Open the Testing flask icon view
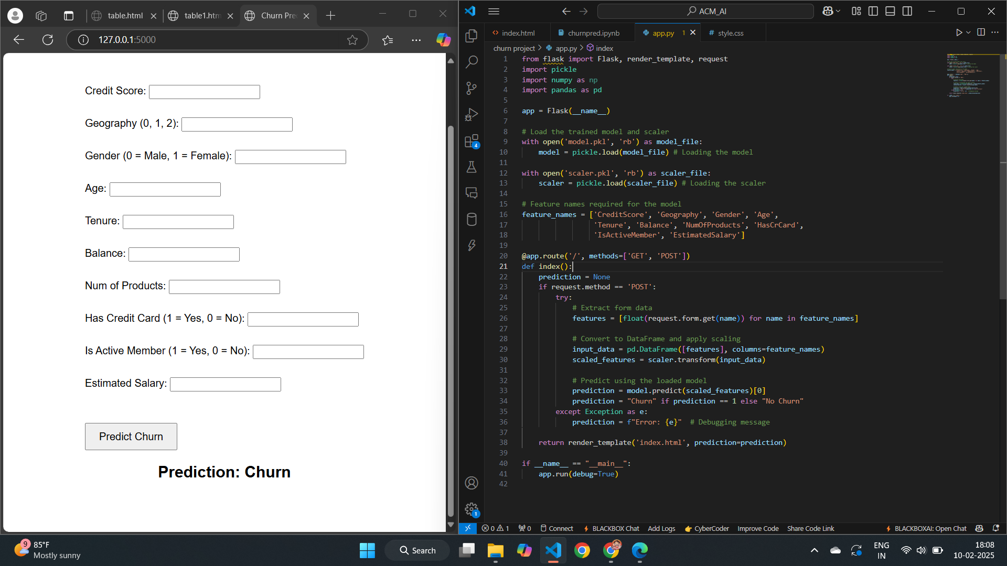The width and height of the screenshot is (1007, 566). tap(471, 167)
